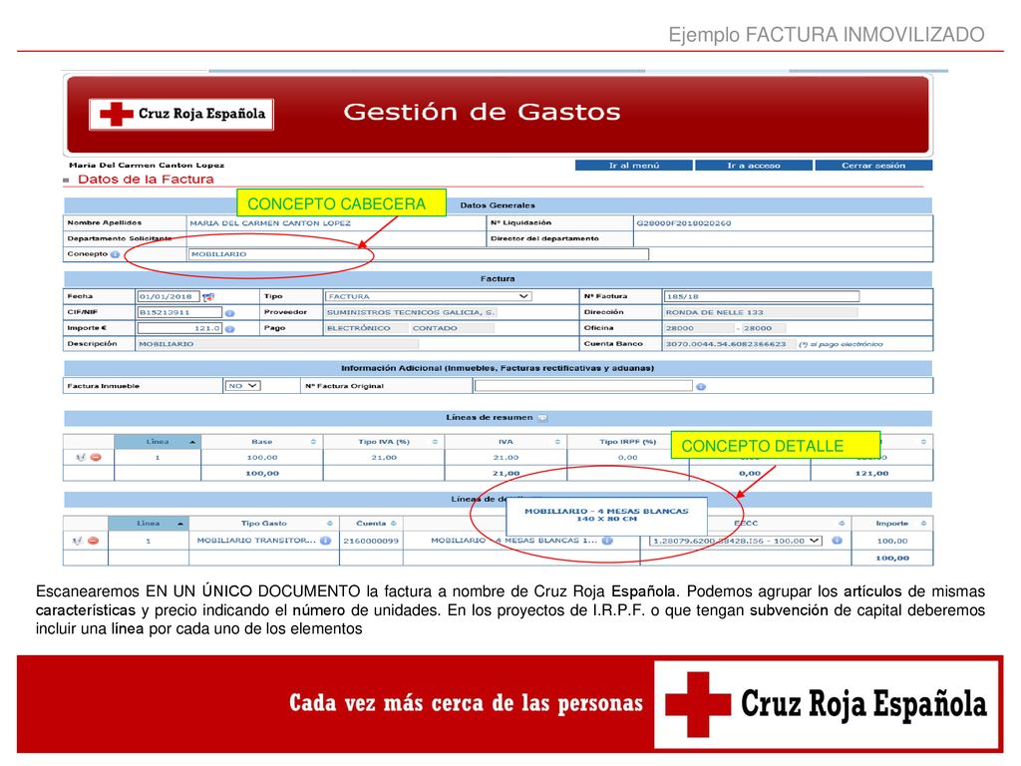Click info icon after MESAS BLANCAS description
This screenshot has height=766, width=1021.
pyautogui.click(x=607, y=541)
